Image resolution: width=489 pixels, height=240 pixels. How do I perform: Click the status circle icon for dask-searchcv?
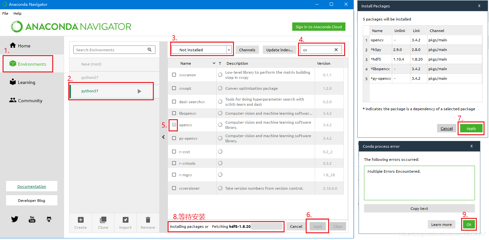click(x=220, y=102)
